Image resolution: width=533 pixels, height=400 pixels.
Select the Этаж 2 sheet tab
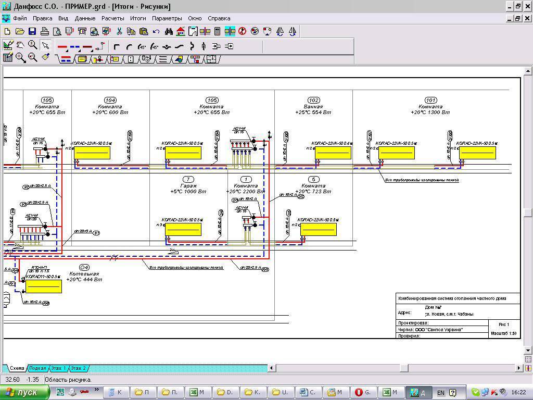(79, 368)
